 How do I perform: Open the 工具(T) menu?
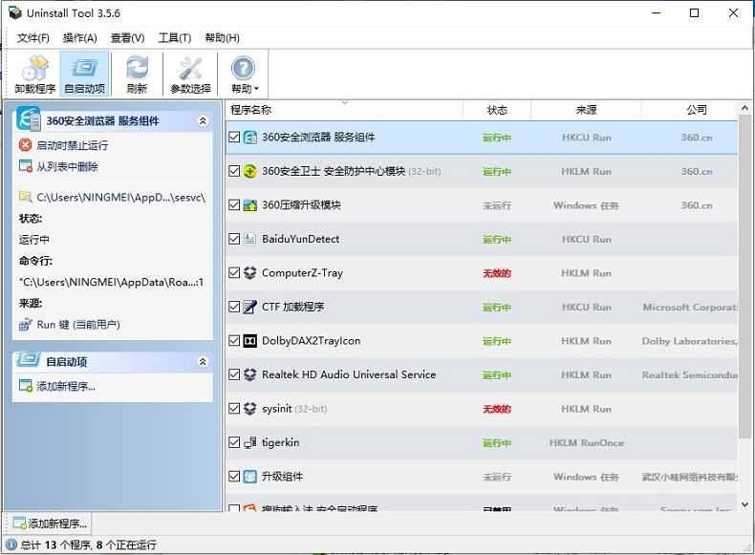pos(175,38)
